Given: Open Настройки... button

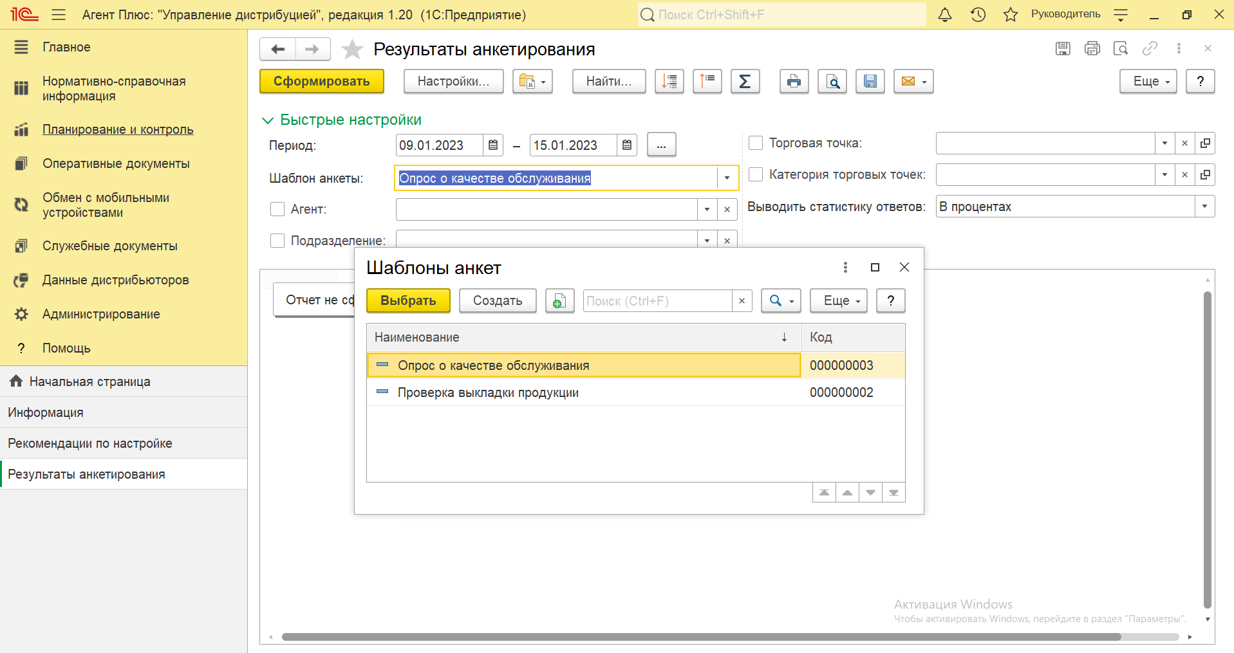Looking at the screenshot, I should pos(454,81).
